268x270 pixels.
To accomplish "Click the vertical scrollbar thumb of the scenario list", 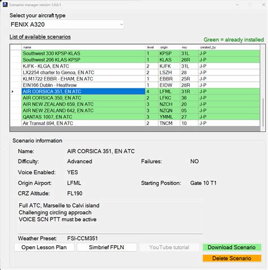I will 263,112.
